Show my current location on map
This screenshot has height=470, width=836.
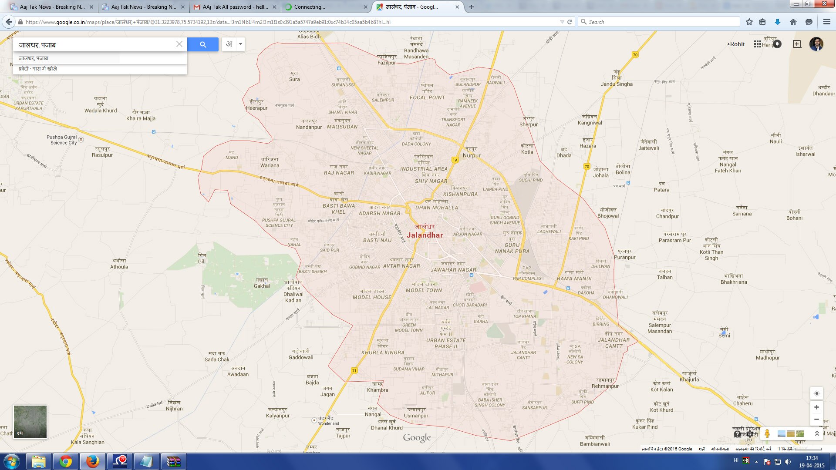tap(816, 393)
